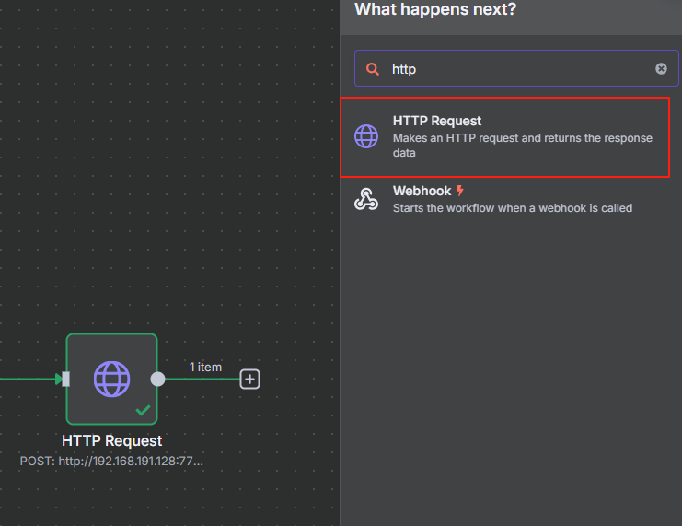Click the HTTP Request node label on canvas

[111, 440]
